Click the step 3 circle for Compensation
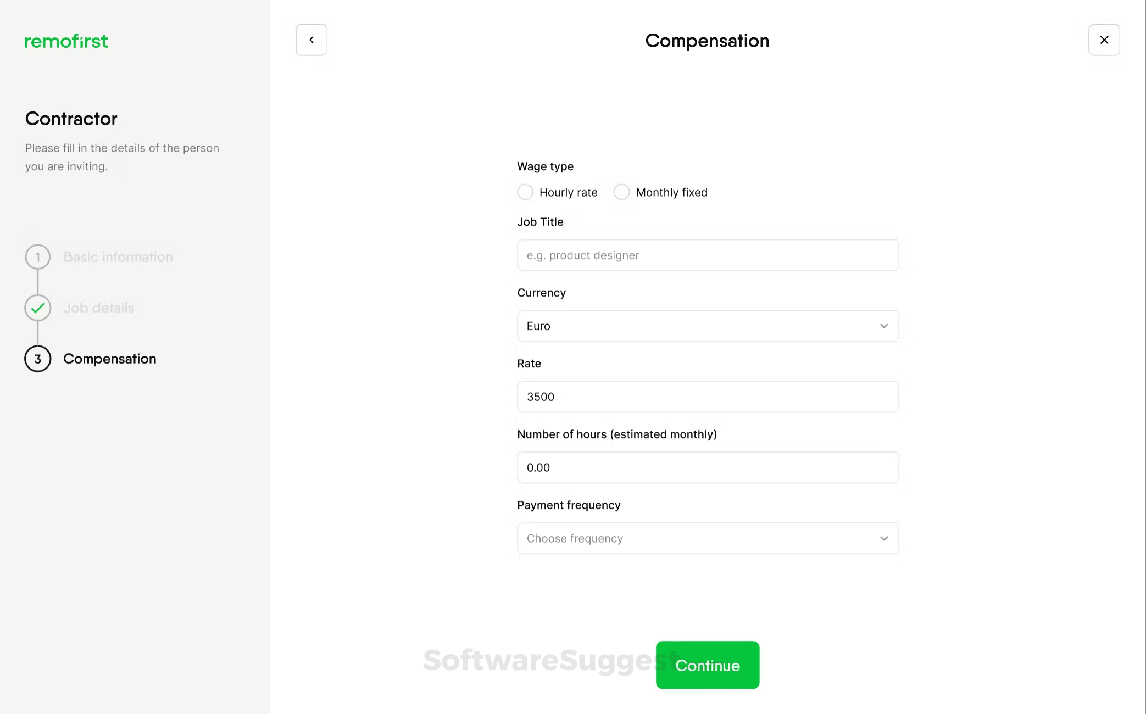 [37, 359]
